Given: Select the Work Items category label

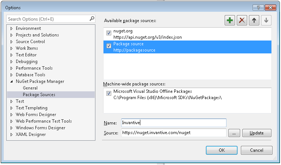Looking at the screenshot, I should 27,48.
